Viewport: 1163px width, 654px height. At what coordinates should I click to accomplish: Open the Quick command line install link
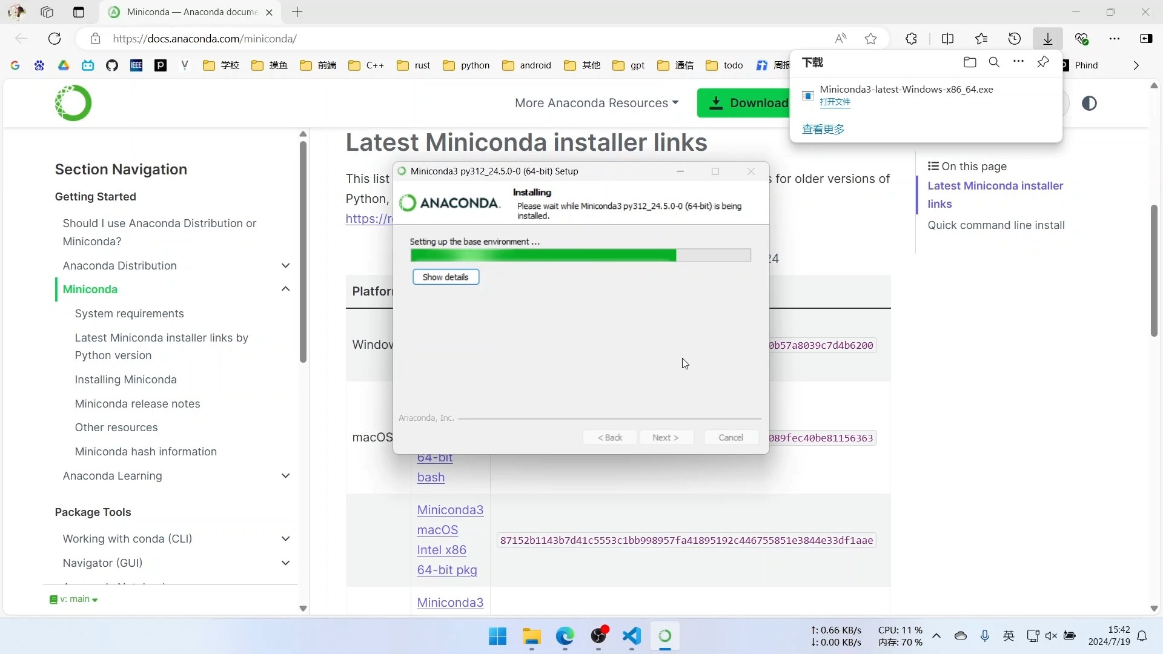click(x=996, y=225)
